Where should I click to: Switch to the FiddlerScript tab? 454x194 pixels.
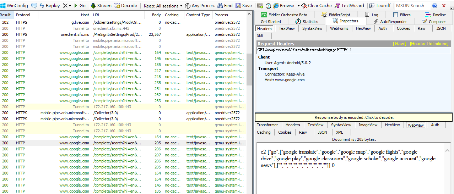(336, 15)
